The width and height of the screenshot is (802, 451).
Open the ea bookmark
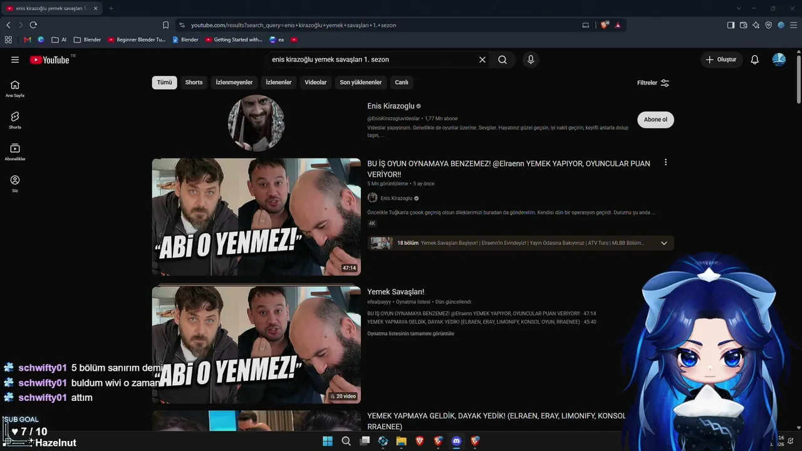pos(276,39)
